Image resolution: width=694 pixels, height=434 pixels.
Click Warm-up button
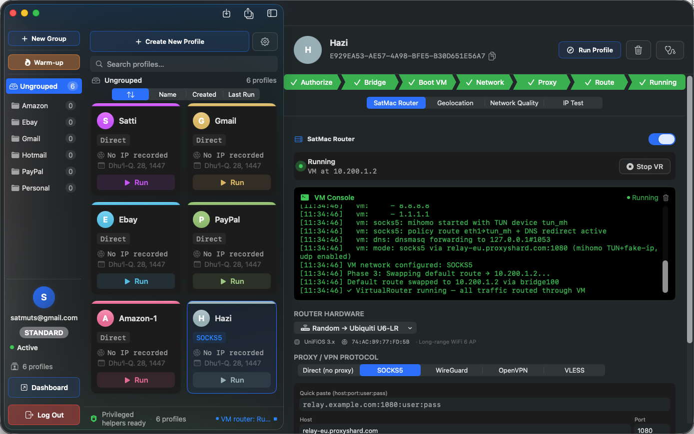click(44, 62)
